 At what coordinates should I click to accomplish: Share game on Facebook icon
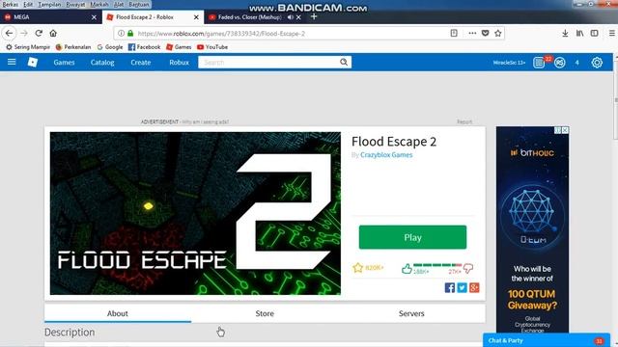point(450,287)
